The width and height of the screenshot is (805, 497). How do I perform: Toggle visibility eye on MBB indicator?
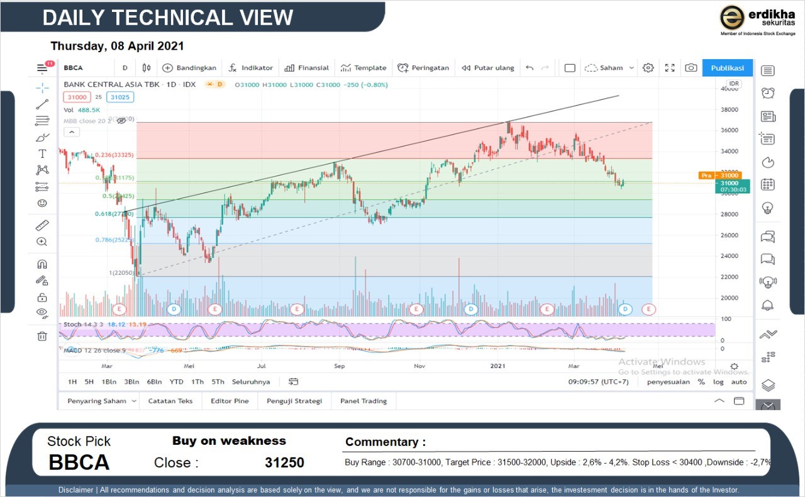tap(121, 120)
